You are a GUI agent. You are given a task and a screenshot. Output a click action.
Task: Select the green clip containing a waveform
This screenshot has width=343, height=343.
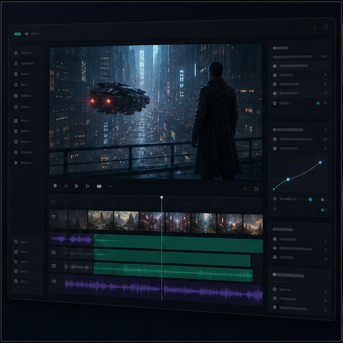(173, 272)
